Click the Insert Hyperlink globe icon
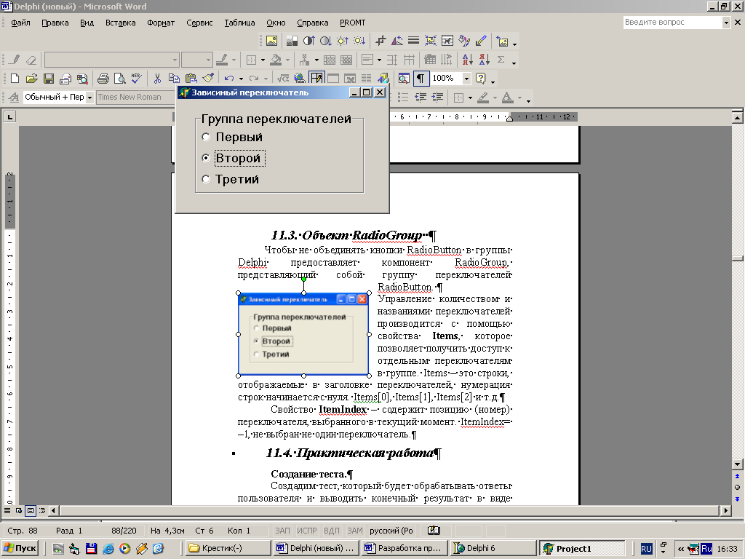 pyautogui.click(x=299, y=79)
